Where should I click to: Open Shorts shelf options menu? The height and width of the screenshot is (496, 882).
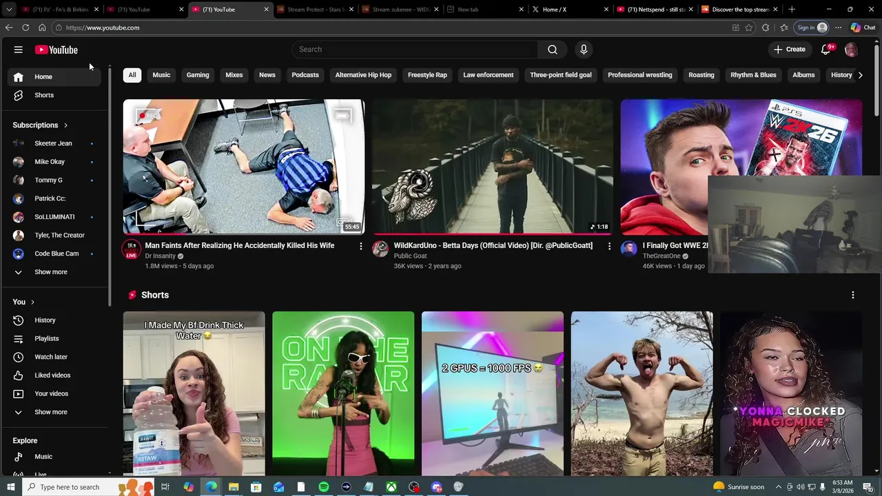coord(853,295)
